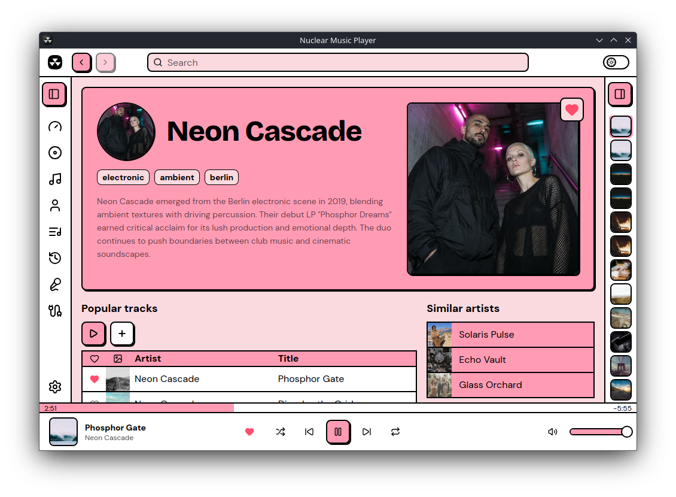Select the highlighted first queue thumbnail

(621, 126)
